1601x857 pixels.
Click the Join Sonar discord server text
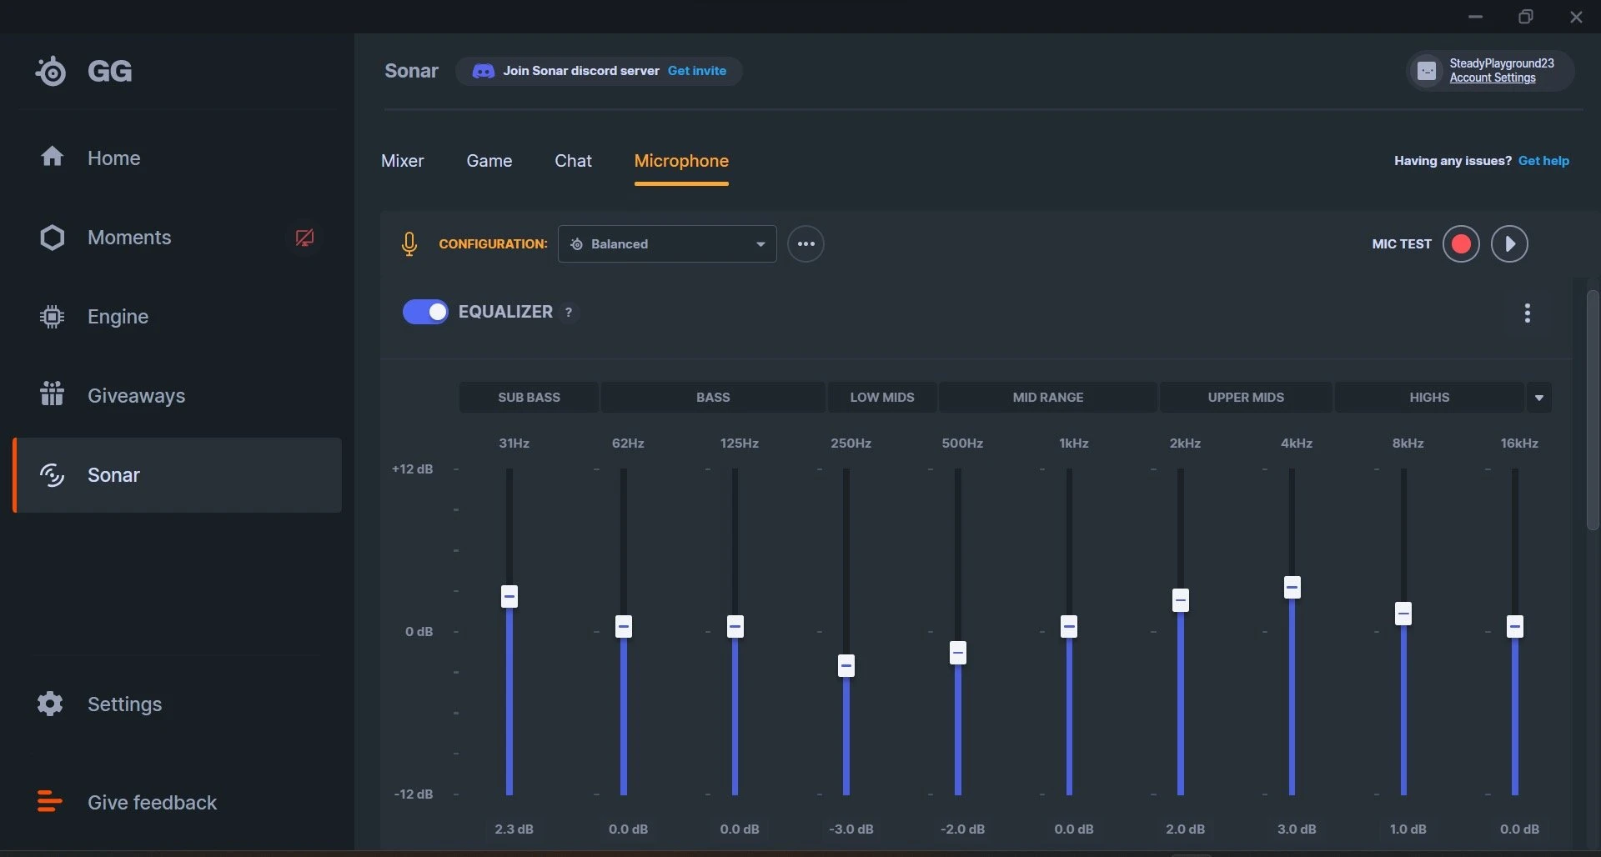pos(581,71)
